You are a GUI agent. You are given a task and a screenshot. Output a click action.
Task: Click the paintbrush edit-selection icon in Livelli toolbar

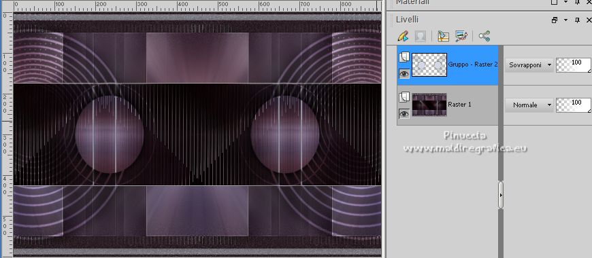pos(404,36)
